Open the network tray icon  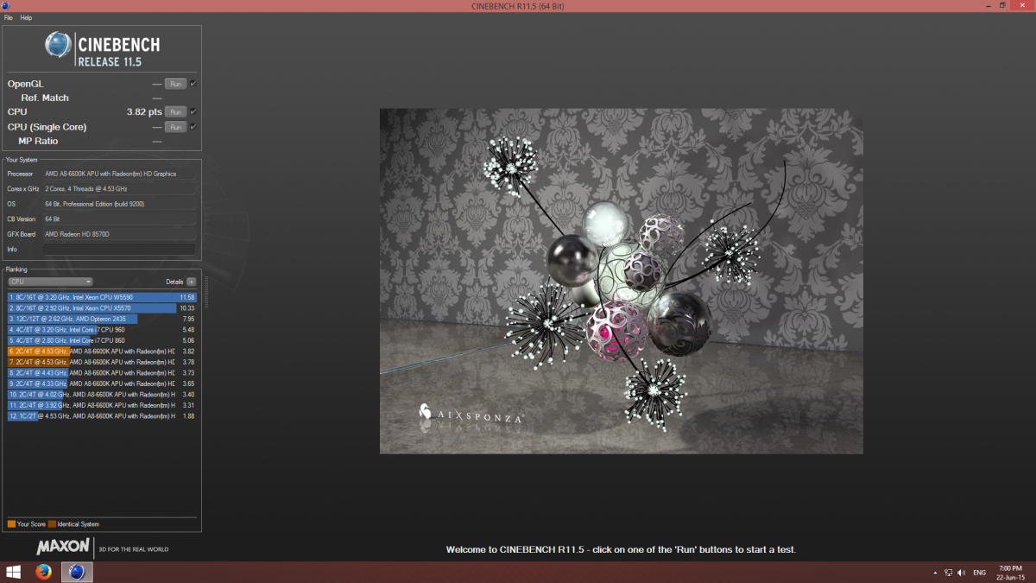(x=949, y=573)
